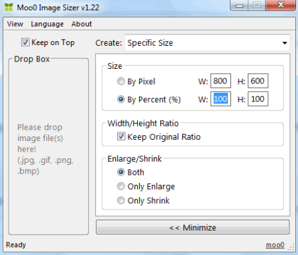Click the pixel width field showing 800
The image size is (298, 255).
click(221, 81)
